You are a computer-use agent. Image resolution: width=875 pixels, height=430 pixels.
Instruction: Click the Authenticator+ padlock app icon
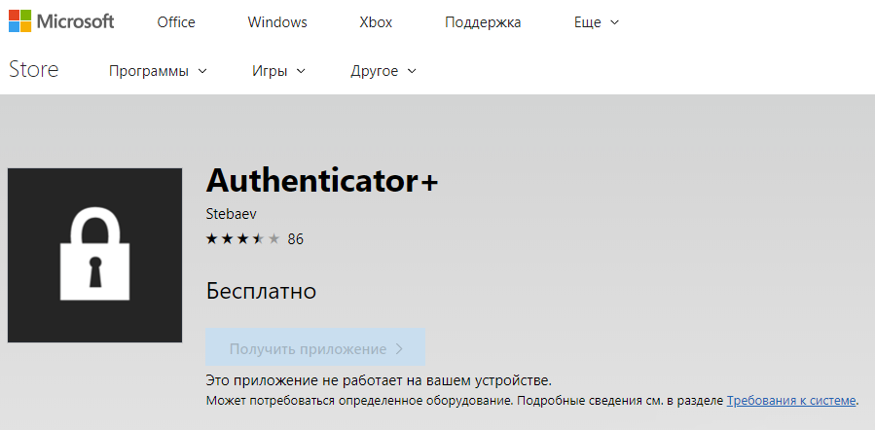tap(94, 256)
